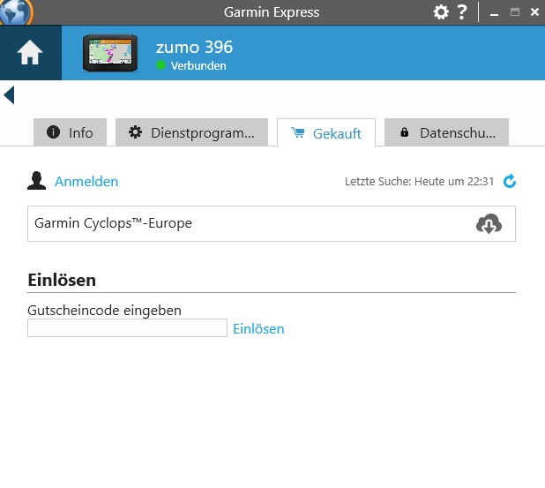Minimize the Garmin Express window

494,13
